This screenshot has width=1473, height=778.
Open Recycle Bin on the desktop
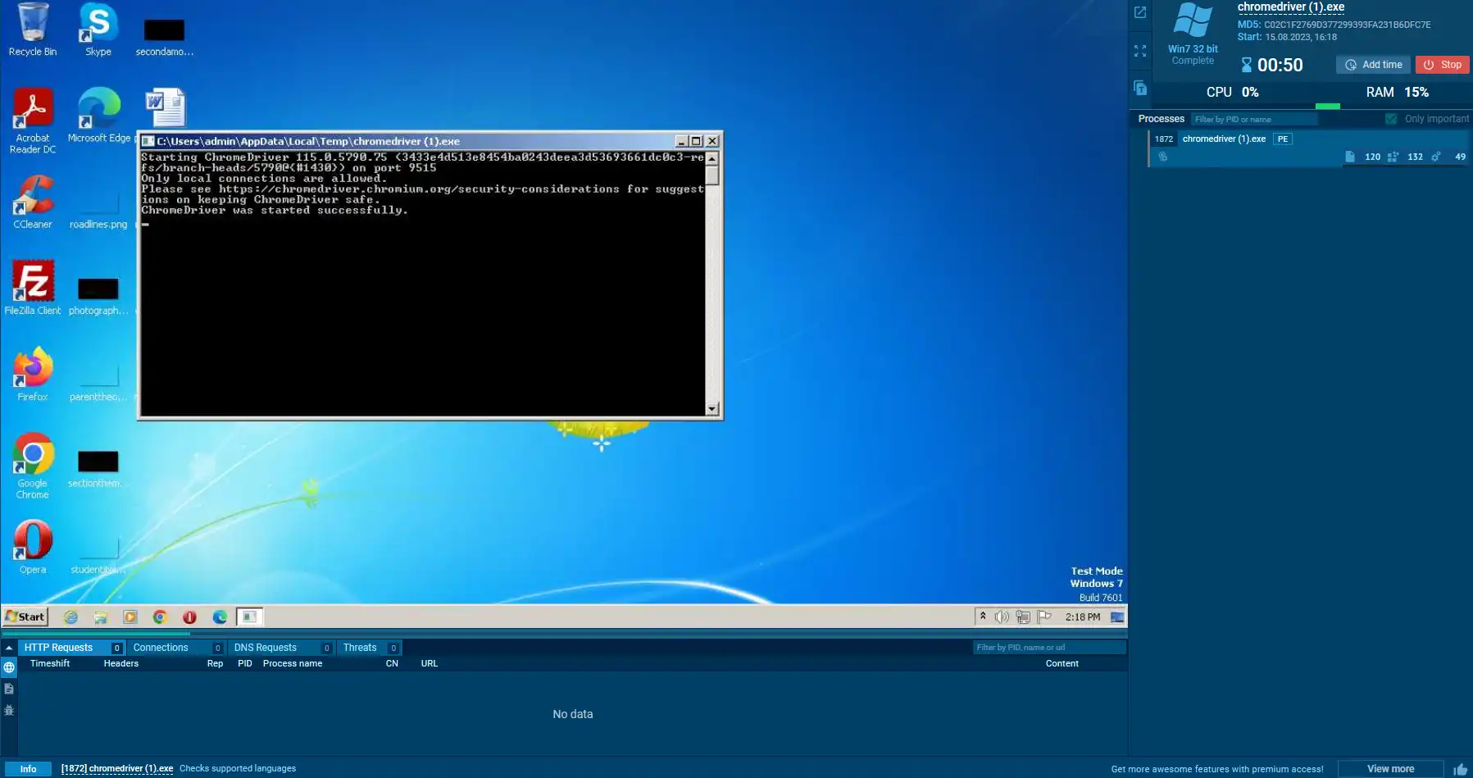(33, 30)
